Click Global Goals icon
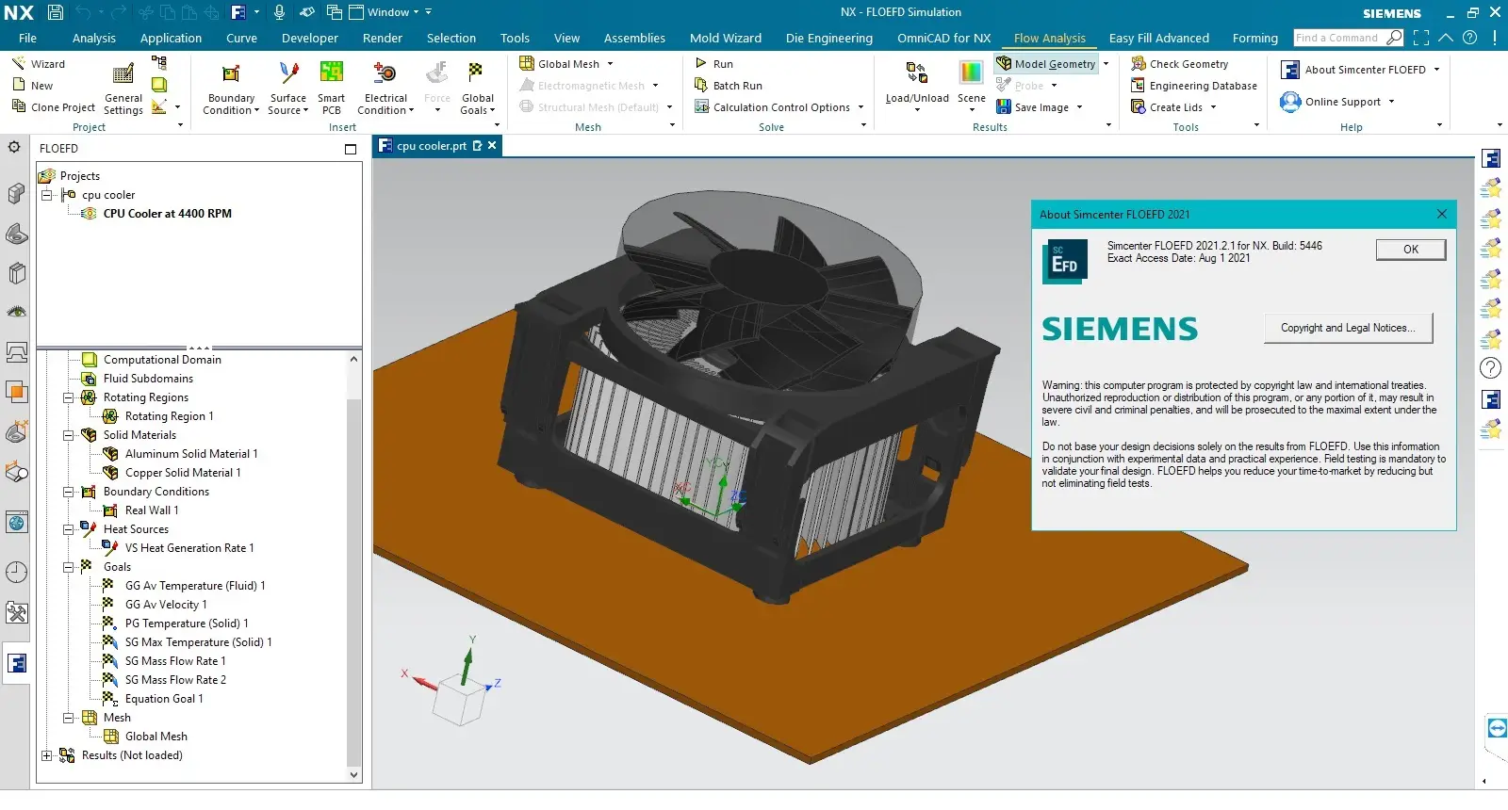The height and width of the screenshot is (810, 1508). coord(477,73)
